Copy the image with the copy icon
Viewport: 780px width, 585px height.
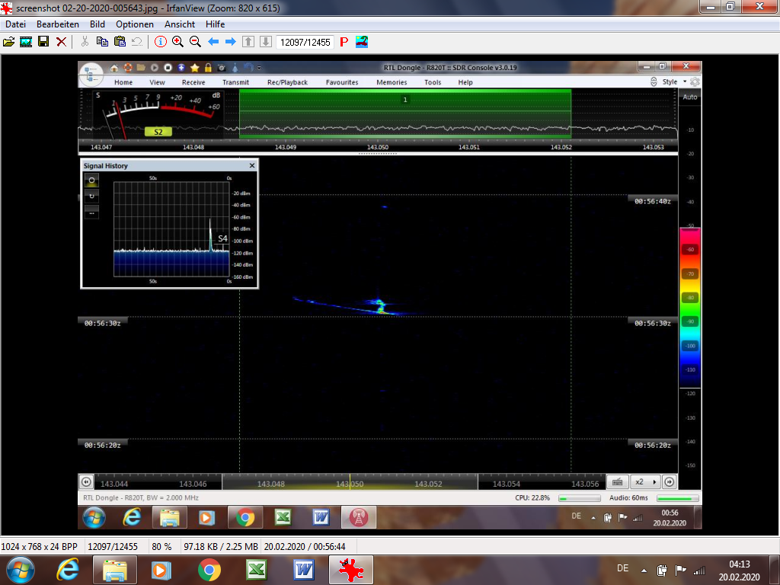point(103,42)
